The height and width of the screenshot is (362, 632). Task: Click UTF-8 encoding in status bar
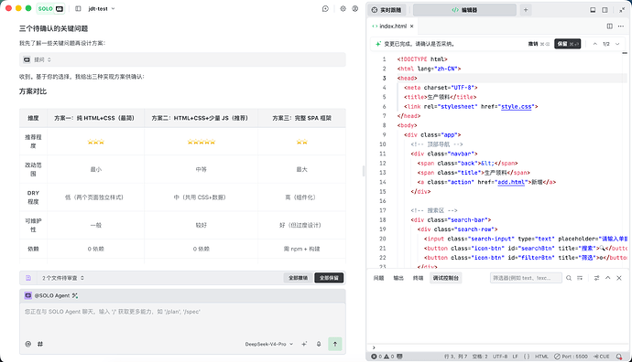(x=500, y=357)
